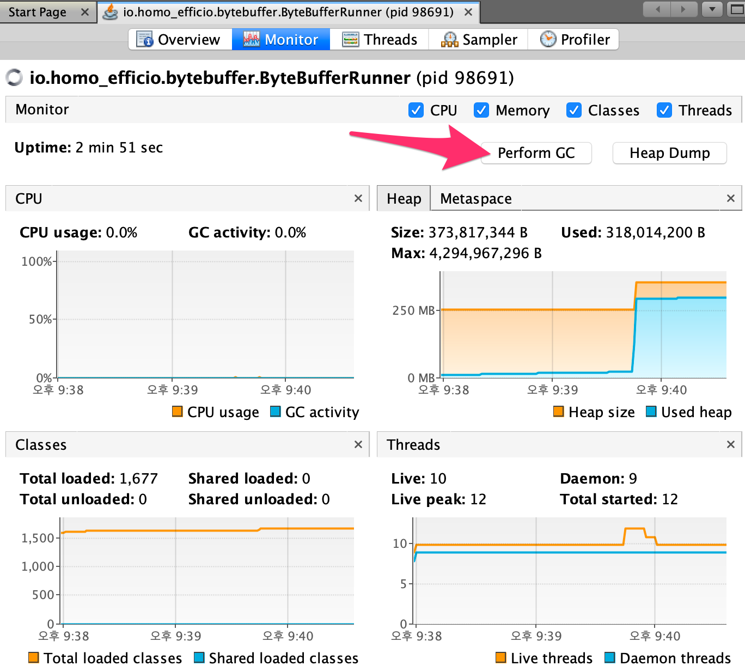Image resolution: width=745 pixels, height=672 pixels.
Task: Click the Heap Dump button
Action: (x=670, y=153)
